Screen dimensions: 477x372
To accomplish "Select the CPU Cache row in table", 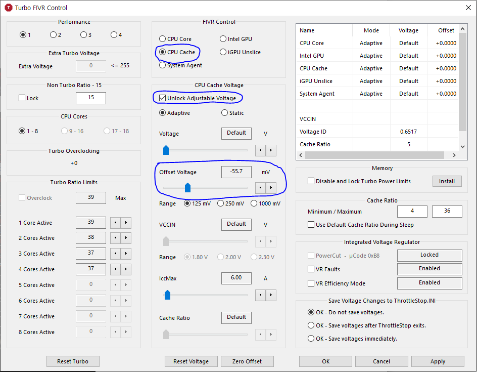I will (377, 68).
